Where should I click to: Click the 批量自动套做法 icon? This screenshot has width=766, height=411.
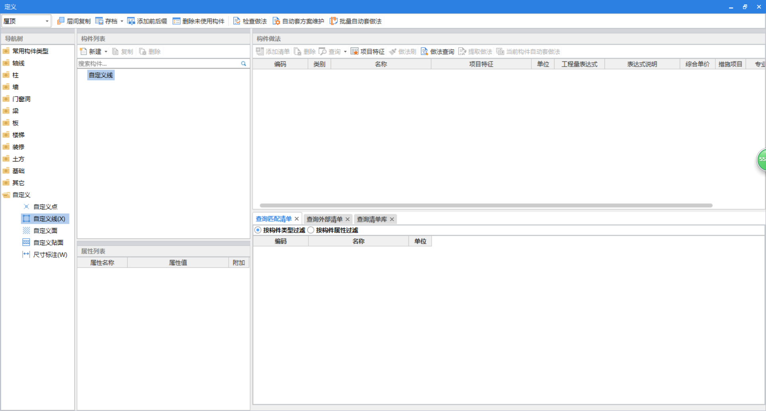coord(334,21)
